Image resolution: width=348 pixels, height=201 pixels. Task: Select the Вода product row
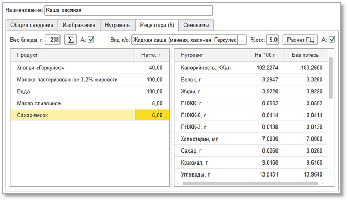(x=90, y=91)
